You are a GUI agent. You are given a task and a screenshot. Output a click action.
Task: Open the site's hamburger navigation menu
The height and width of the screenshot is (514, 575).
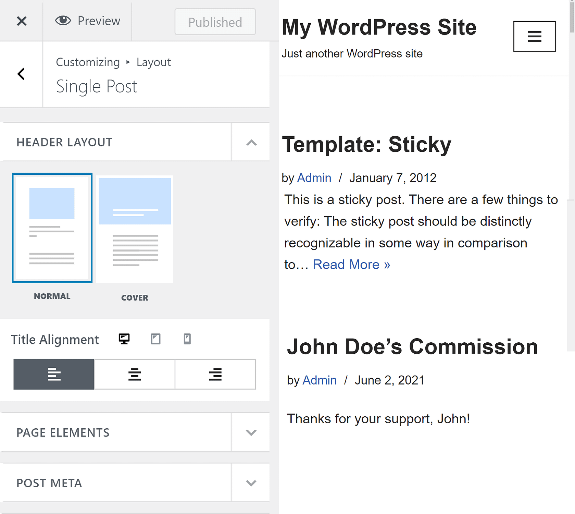(534, 36)
